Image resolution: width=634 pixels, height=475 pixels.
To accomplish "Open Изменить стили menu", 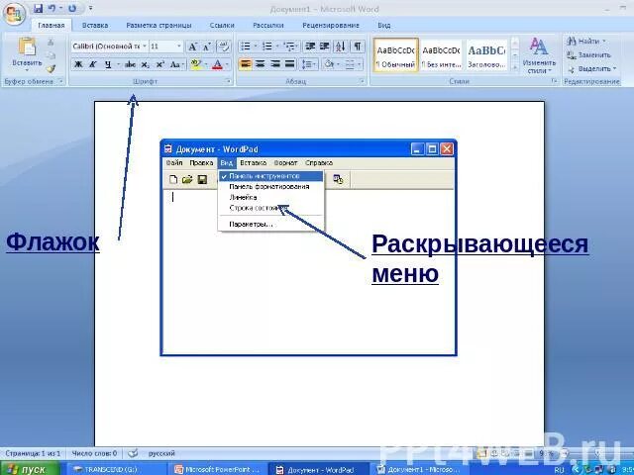I will (539, 55).
